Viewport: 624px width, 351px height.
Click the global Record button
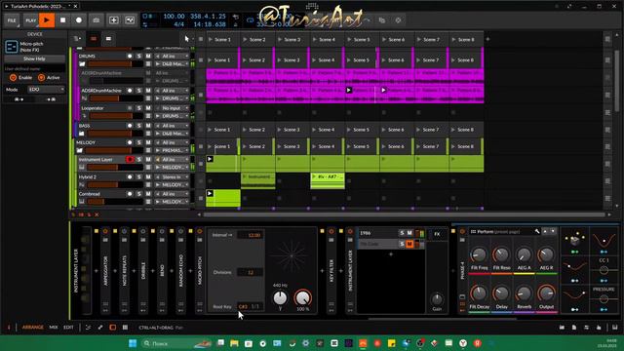pos(79,19)
